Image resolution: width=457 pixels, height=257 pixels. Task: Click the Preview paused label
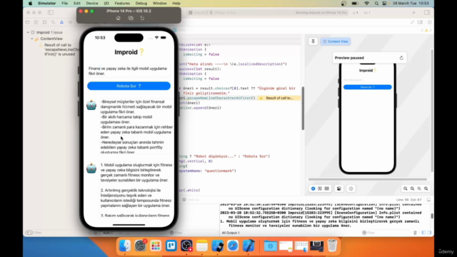[x=349, y=58]
